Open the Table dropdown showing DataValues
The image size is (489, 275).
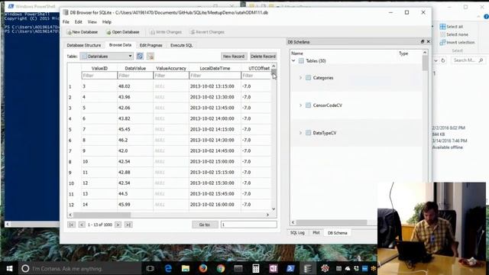pyautogui.click(x=107, y=56)
